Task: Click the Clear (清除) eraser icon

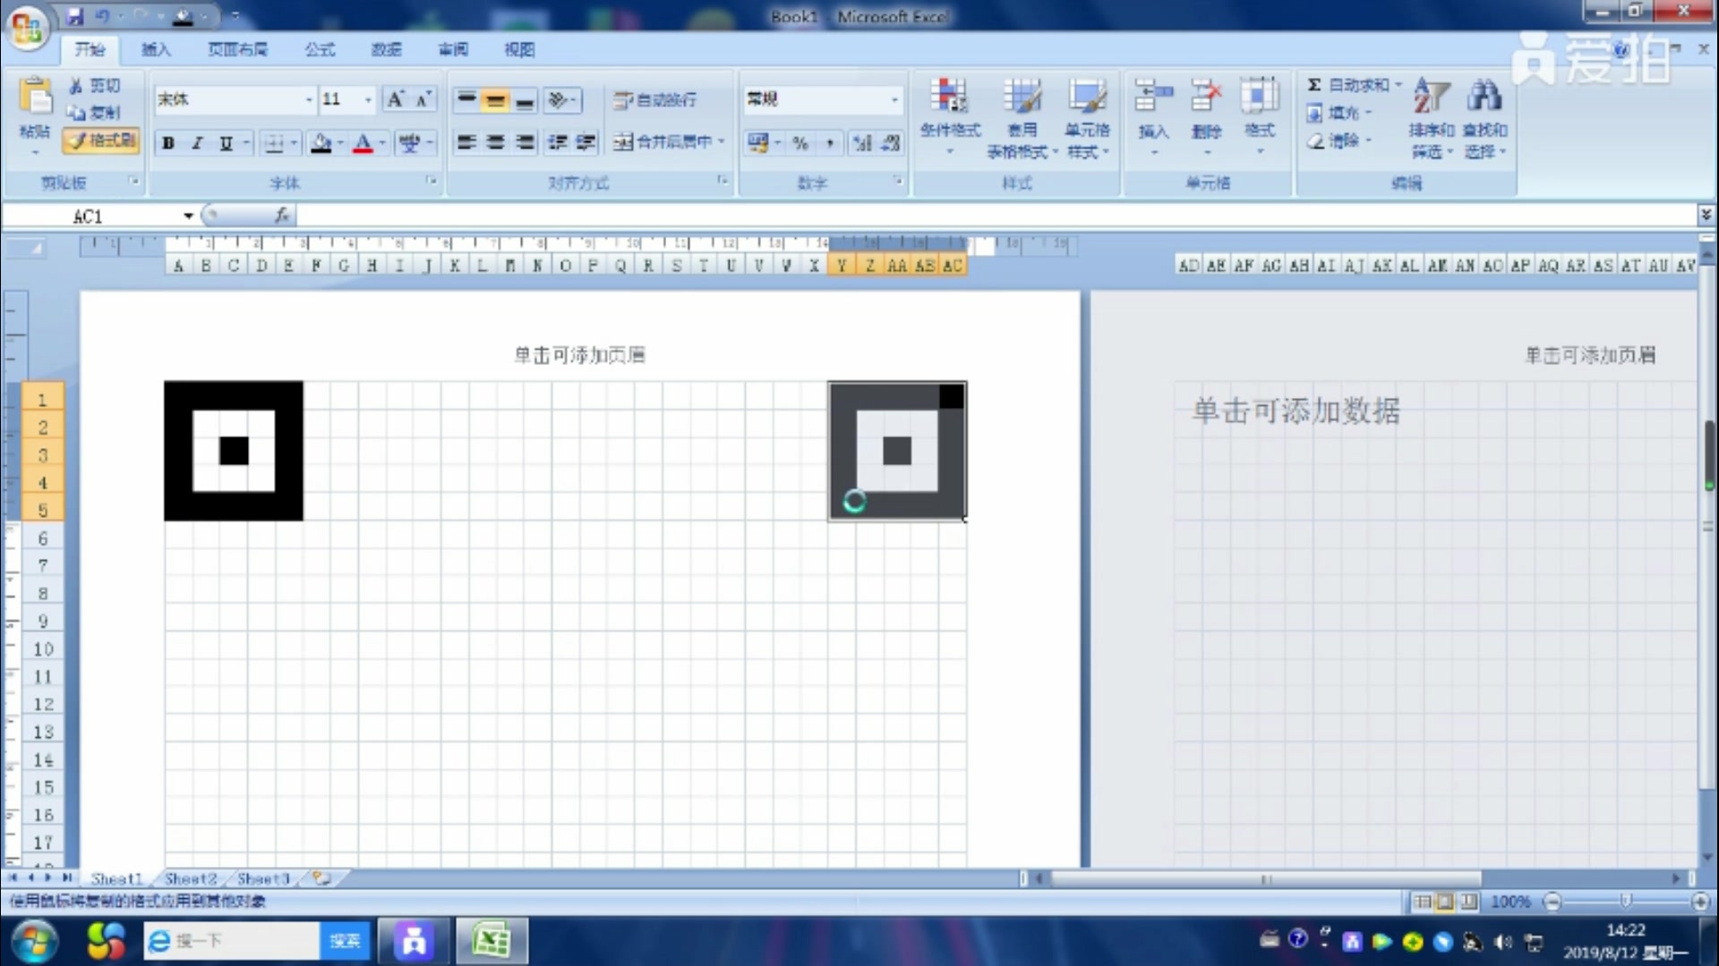Action: (x=1316, y=141)
